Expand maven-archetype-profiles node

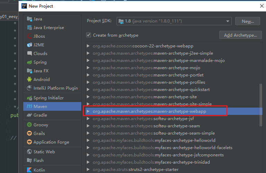[x=88, y=82]
